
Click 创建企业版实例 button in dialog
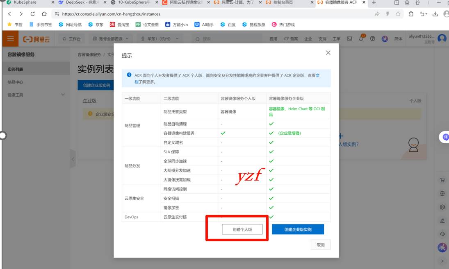298,229
